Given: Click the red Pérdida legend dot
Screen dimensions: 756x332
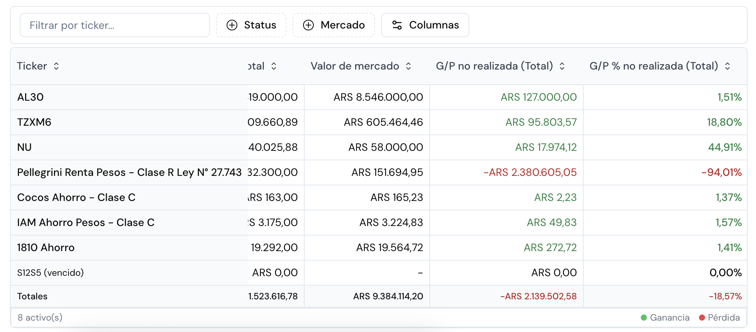Looking at the screenshot, I should 702,318.
